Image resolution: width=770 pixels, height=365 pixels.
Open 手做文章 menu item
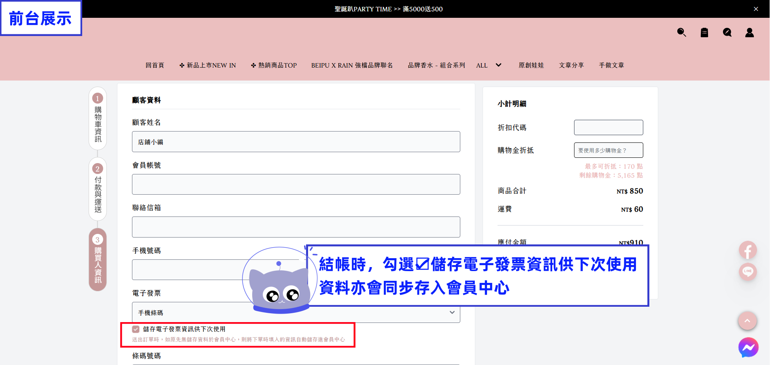611,65
